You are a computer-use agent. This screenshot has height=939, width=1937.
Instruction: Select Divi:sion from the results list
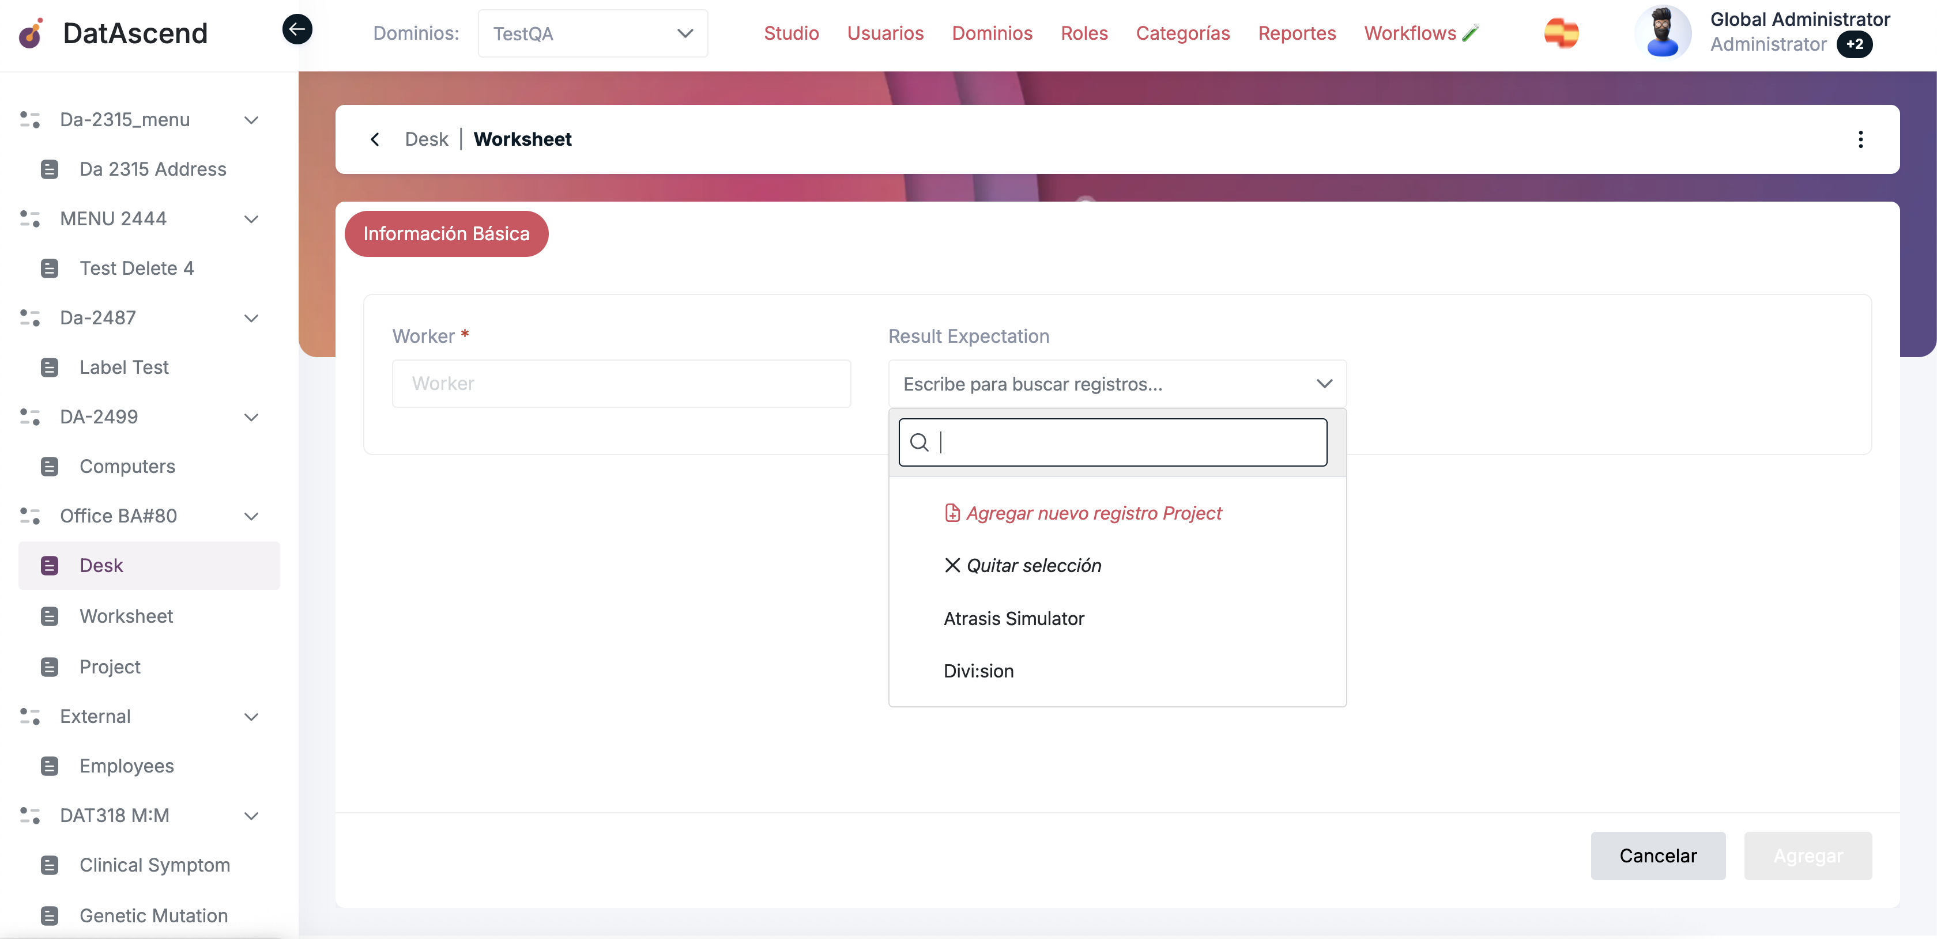pos(978,671)
